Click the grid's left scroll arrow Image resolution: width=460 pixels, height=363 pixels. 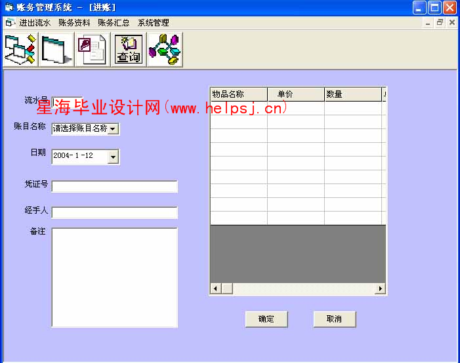(216, 288)
